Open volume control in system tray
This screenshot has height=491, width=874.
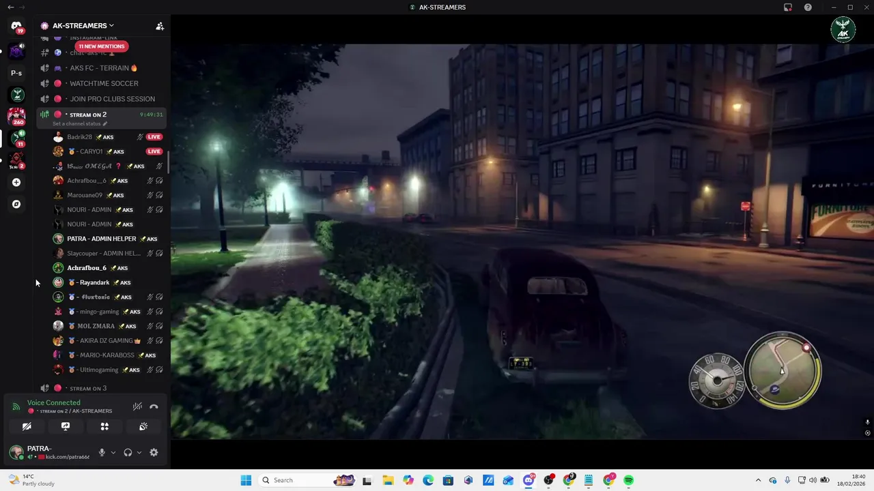[813, 480]
